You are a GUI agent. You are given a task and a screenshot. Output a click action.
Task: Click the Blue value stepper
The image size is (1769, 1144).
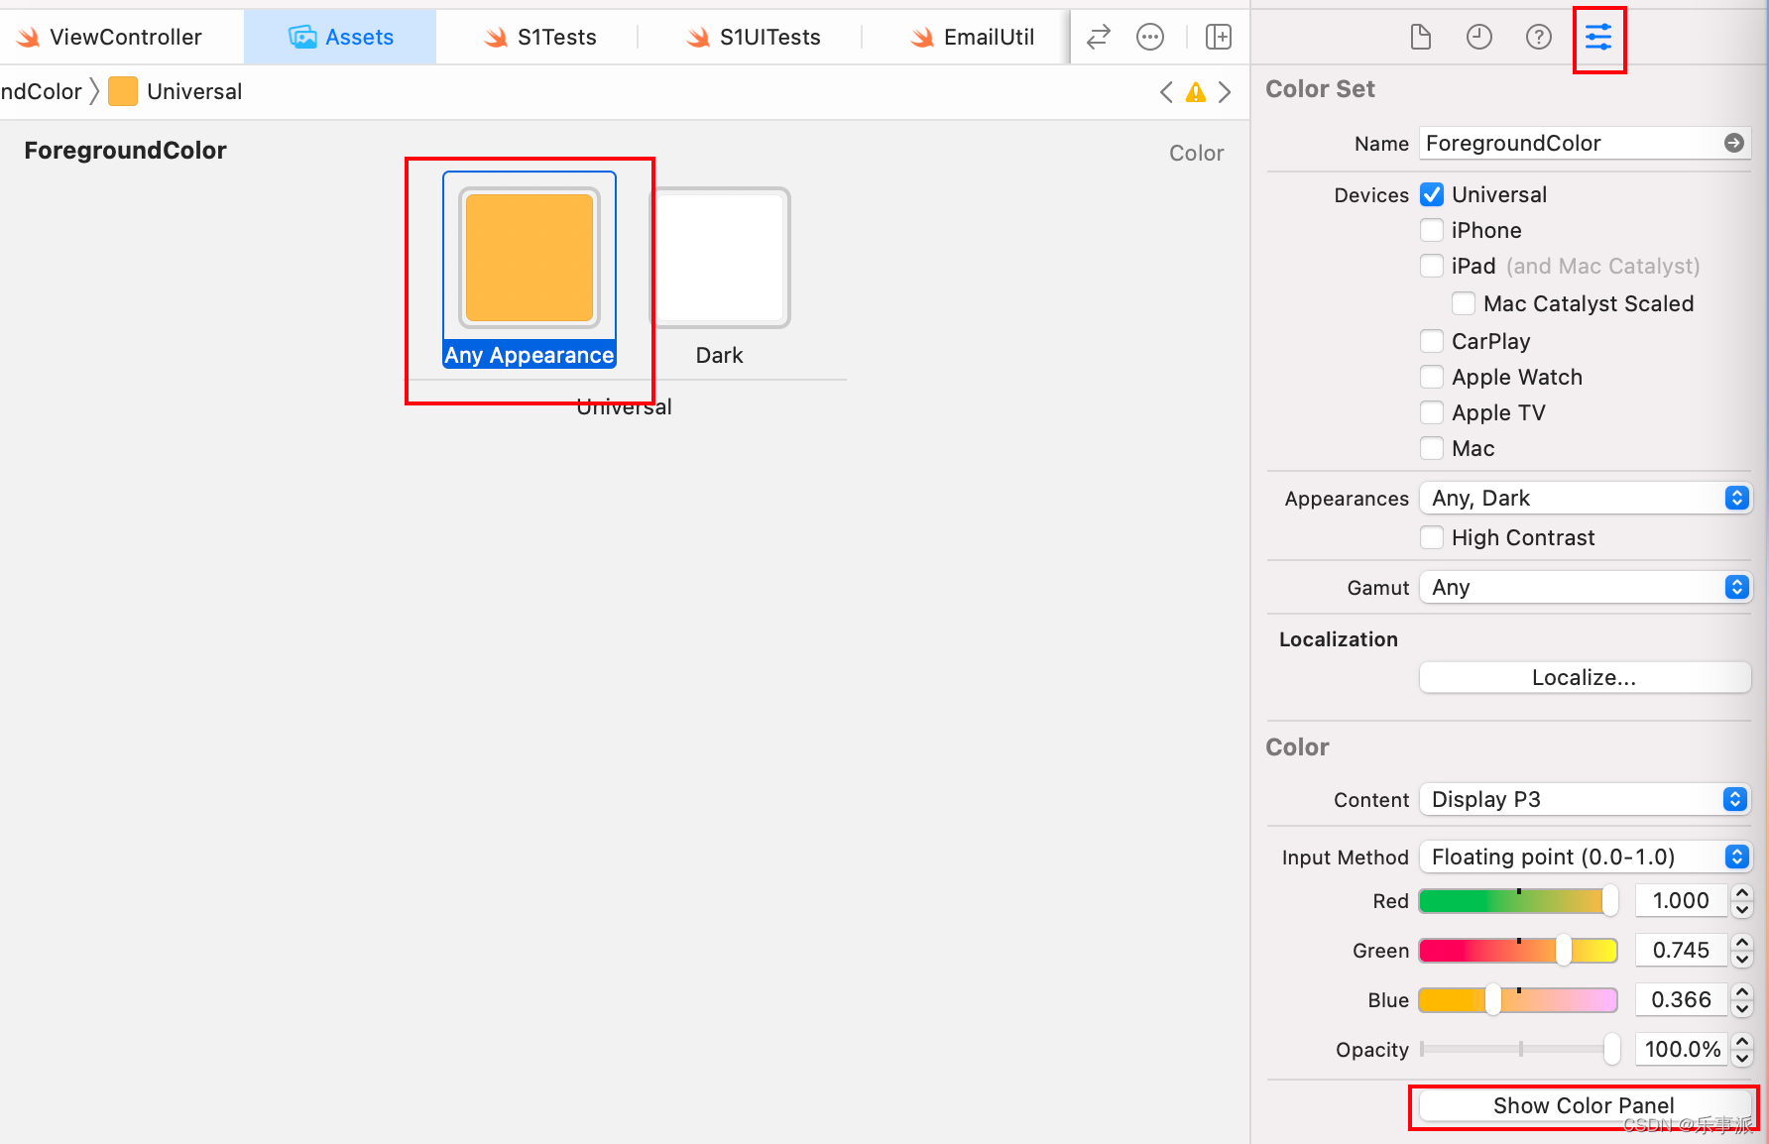(x=1742, y=999)
